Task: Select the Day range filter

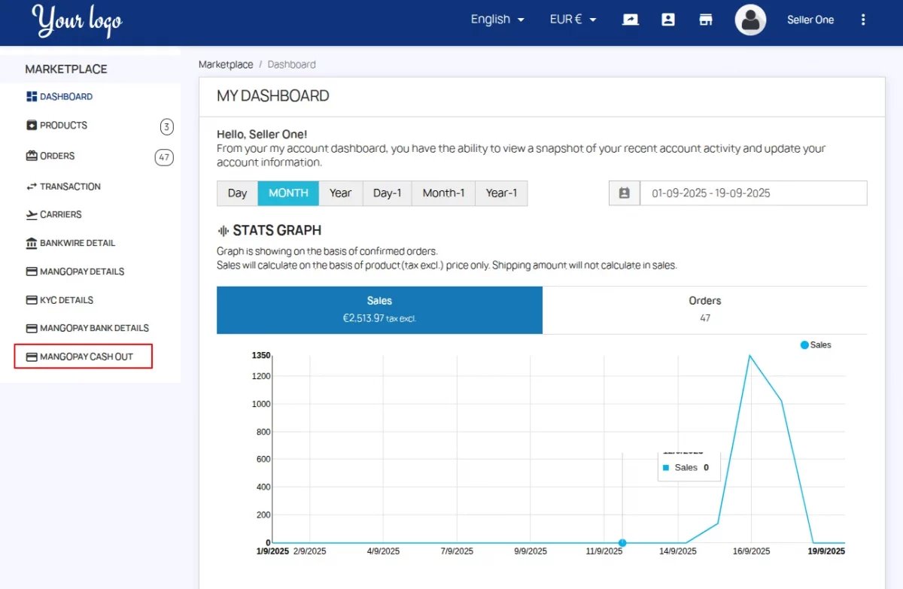Action: tap(237, 193)
